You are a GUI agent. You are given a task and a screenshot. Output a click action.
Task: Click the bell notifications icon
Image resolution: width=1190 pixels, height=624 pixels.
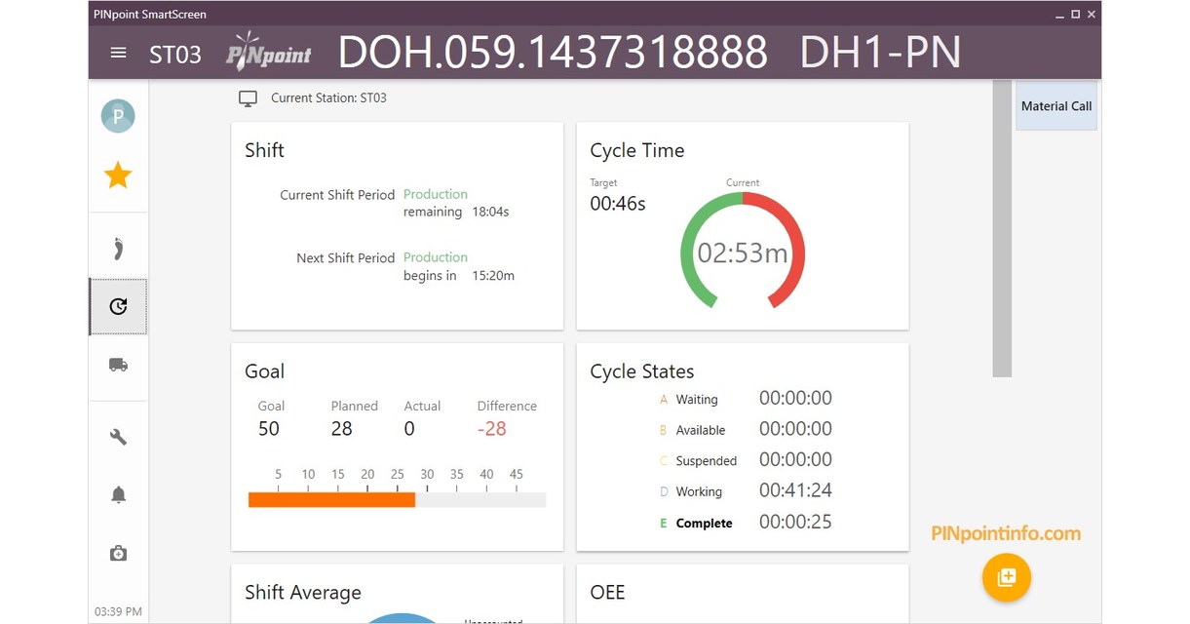[117, 494]
